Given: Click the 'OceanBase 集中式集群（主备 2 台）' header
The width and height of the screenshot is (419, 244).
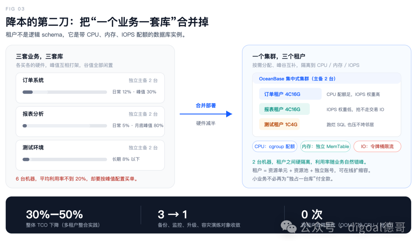Looking at the screenshot, I should click(x=327, y=78).
